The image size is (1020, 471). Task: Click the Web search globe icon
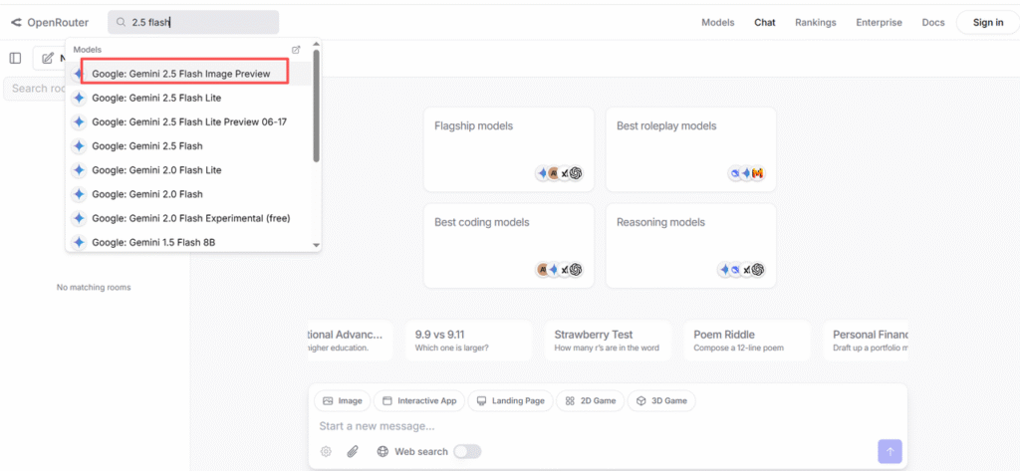click(382, 451)
